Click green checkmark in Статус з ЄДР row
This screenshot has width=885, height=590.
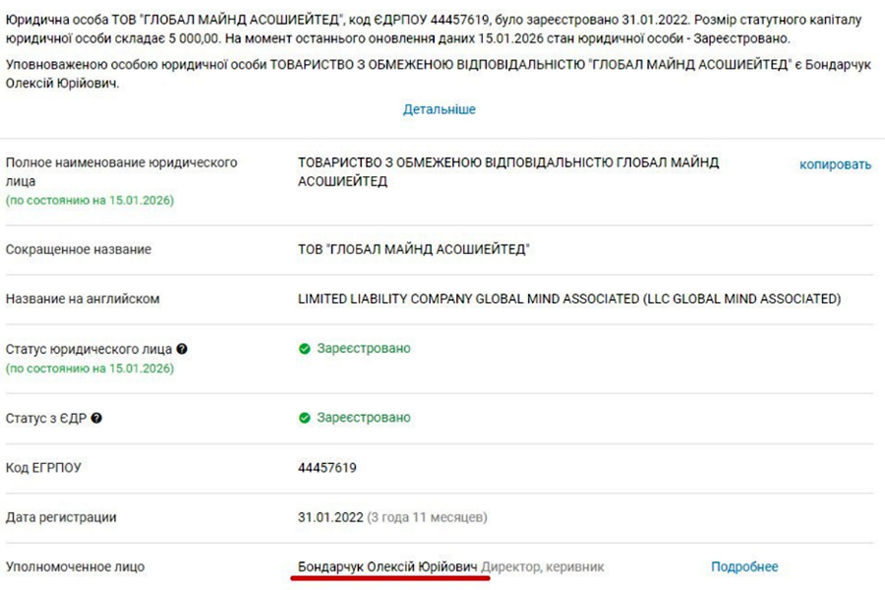(x=305, y=418)
